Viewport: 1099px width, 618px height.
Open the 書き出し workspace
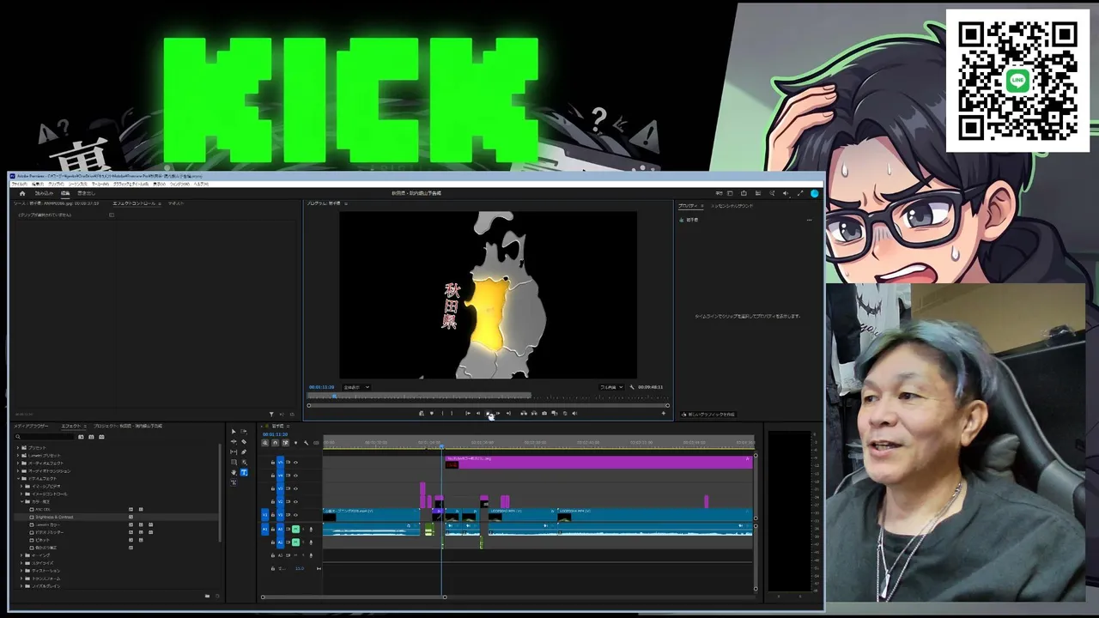[86, 193]
